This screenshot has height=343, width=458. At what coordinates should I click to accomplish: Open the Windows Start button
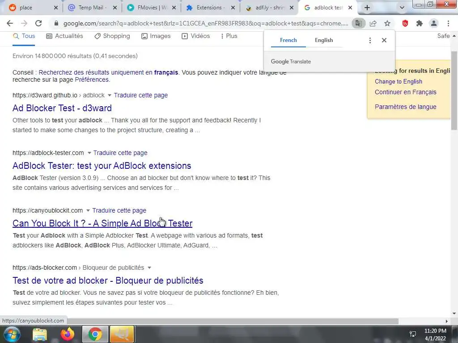point(11,334)
